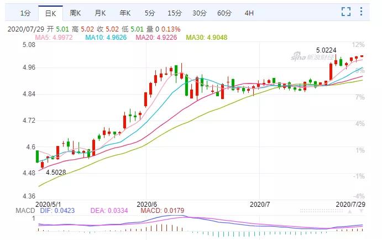The image size is (382, 240).
Task: Click the DEA: 0.0334 indicator value
Action: (x=109, y=211)
